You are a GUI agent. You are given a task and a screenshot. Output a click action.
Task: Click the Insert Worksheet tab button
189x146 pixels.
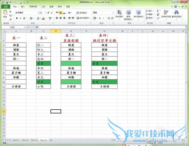[x=51, y=140]
